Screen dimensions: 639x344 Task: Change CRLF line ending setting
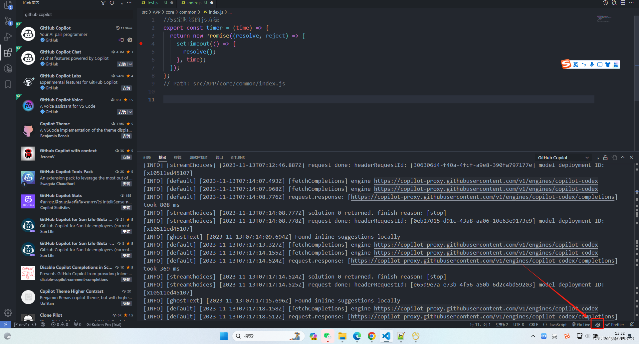[x=533, y=324]
